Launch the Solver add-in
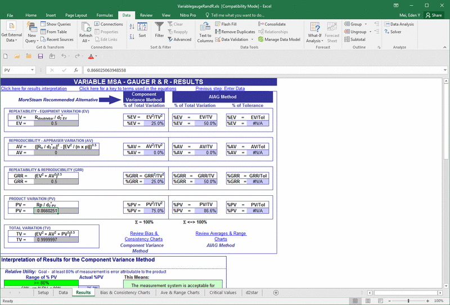The height and width of the screenshot is (305, 450). (393, 32)
